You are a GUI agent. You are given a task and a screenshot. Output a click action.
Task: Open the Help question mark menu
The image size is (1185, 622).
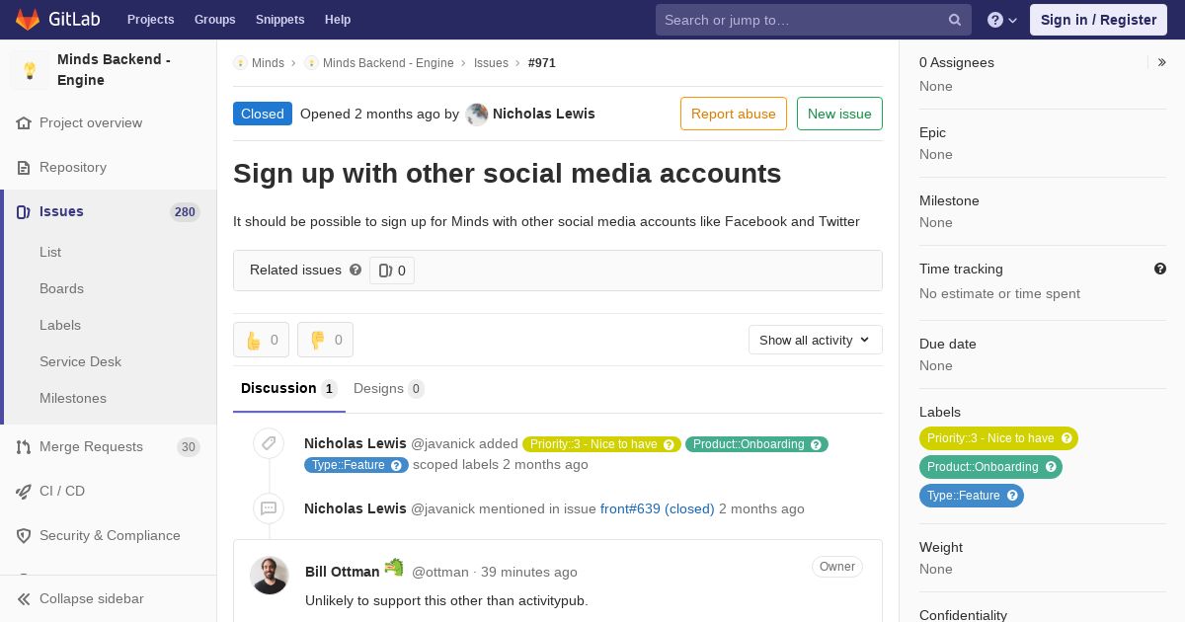(x=1002, y=20)
